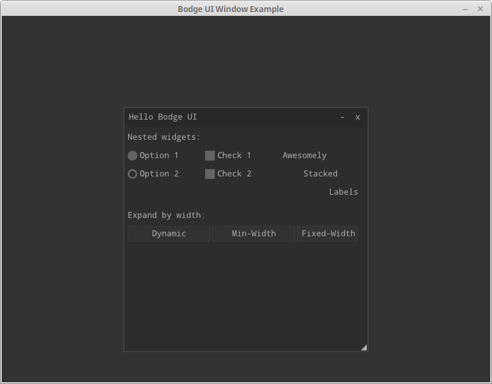Click the Hello Bodge UI panel title text
Image resolution: width=492 pixels, height=384 pixels.
coord(162,117)
